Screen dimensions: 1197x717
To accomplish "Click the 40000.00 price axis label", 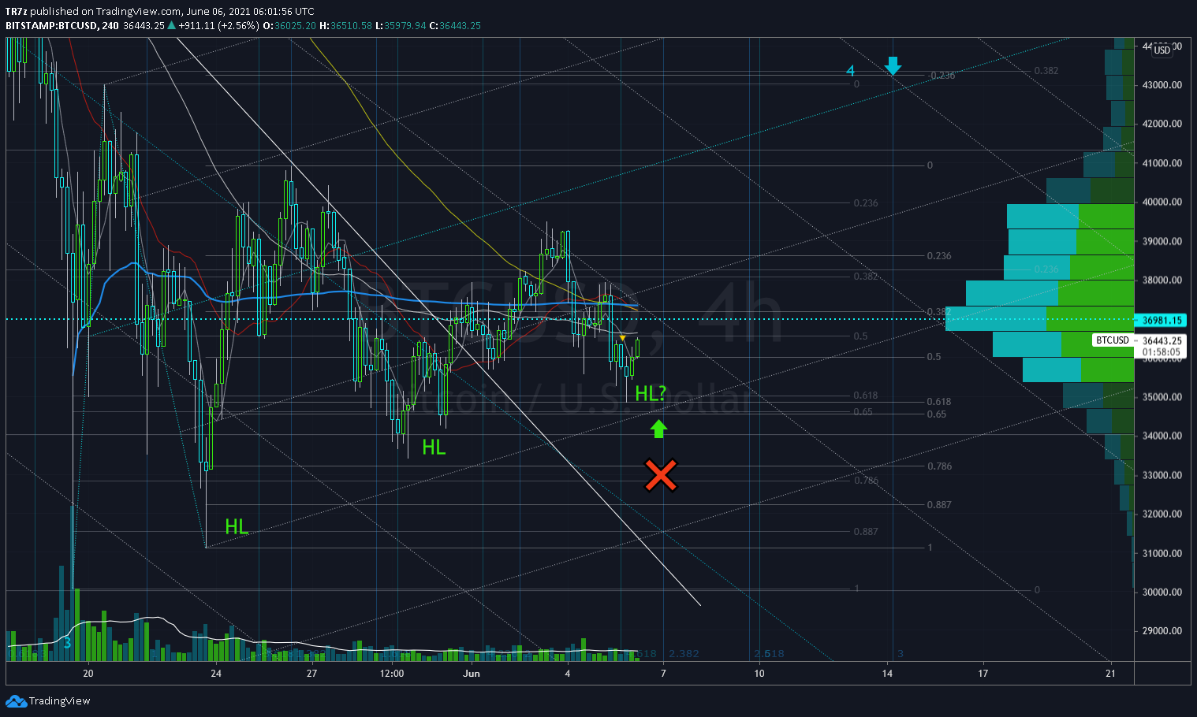I will (1162, 202).
